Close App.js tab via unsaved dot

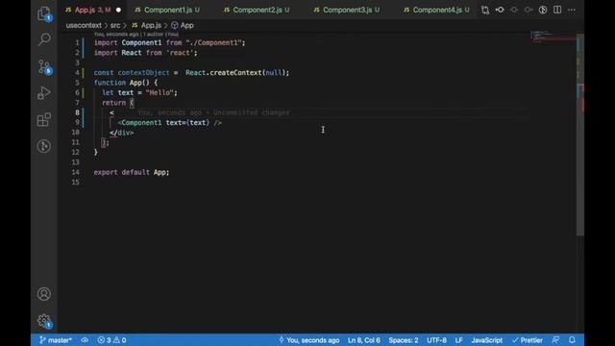118,11
